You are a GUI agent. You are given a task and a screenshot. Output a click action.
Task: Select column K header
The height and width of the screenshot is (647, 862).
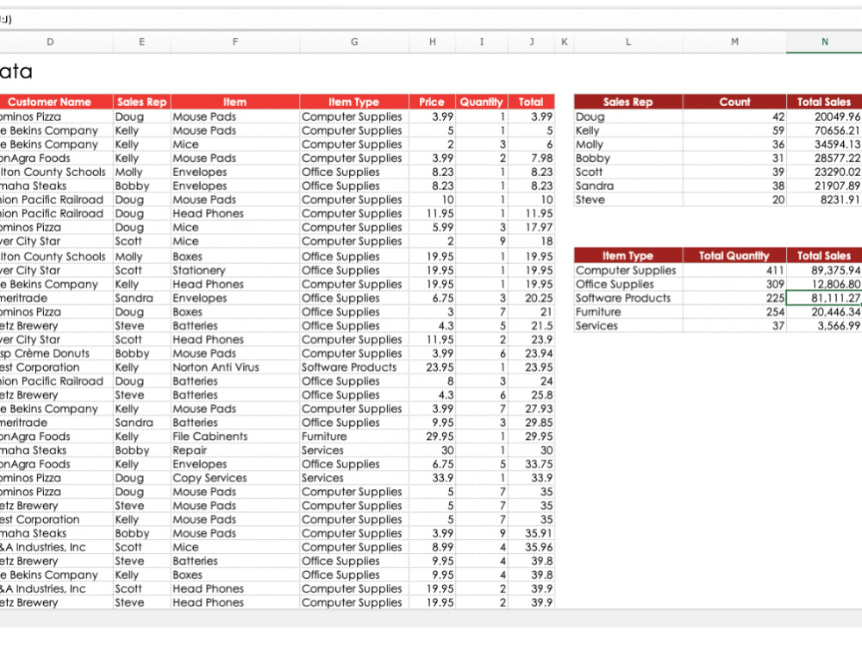pos(565,41)
